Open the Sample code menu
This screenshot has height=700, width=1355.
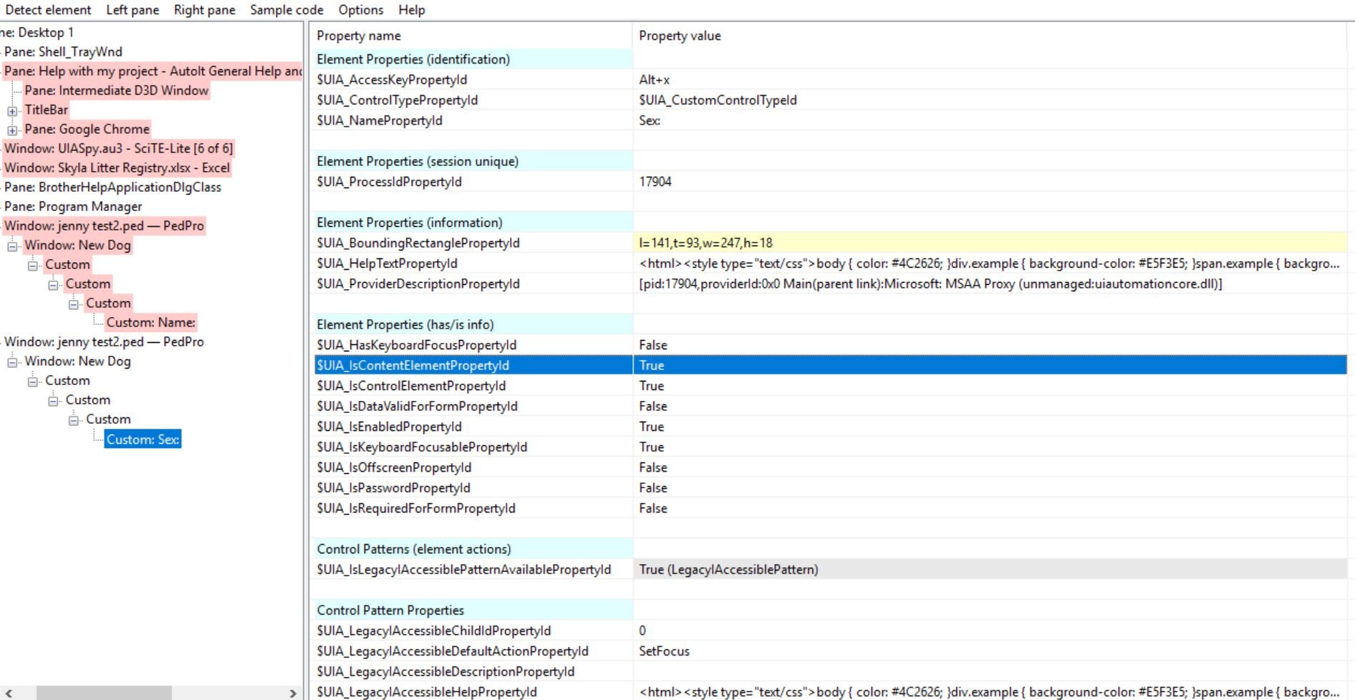click(286, 10)
